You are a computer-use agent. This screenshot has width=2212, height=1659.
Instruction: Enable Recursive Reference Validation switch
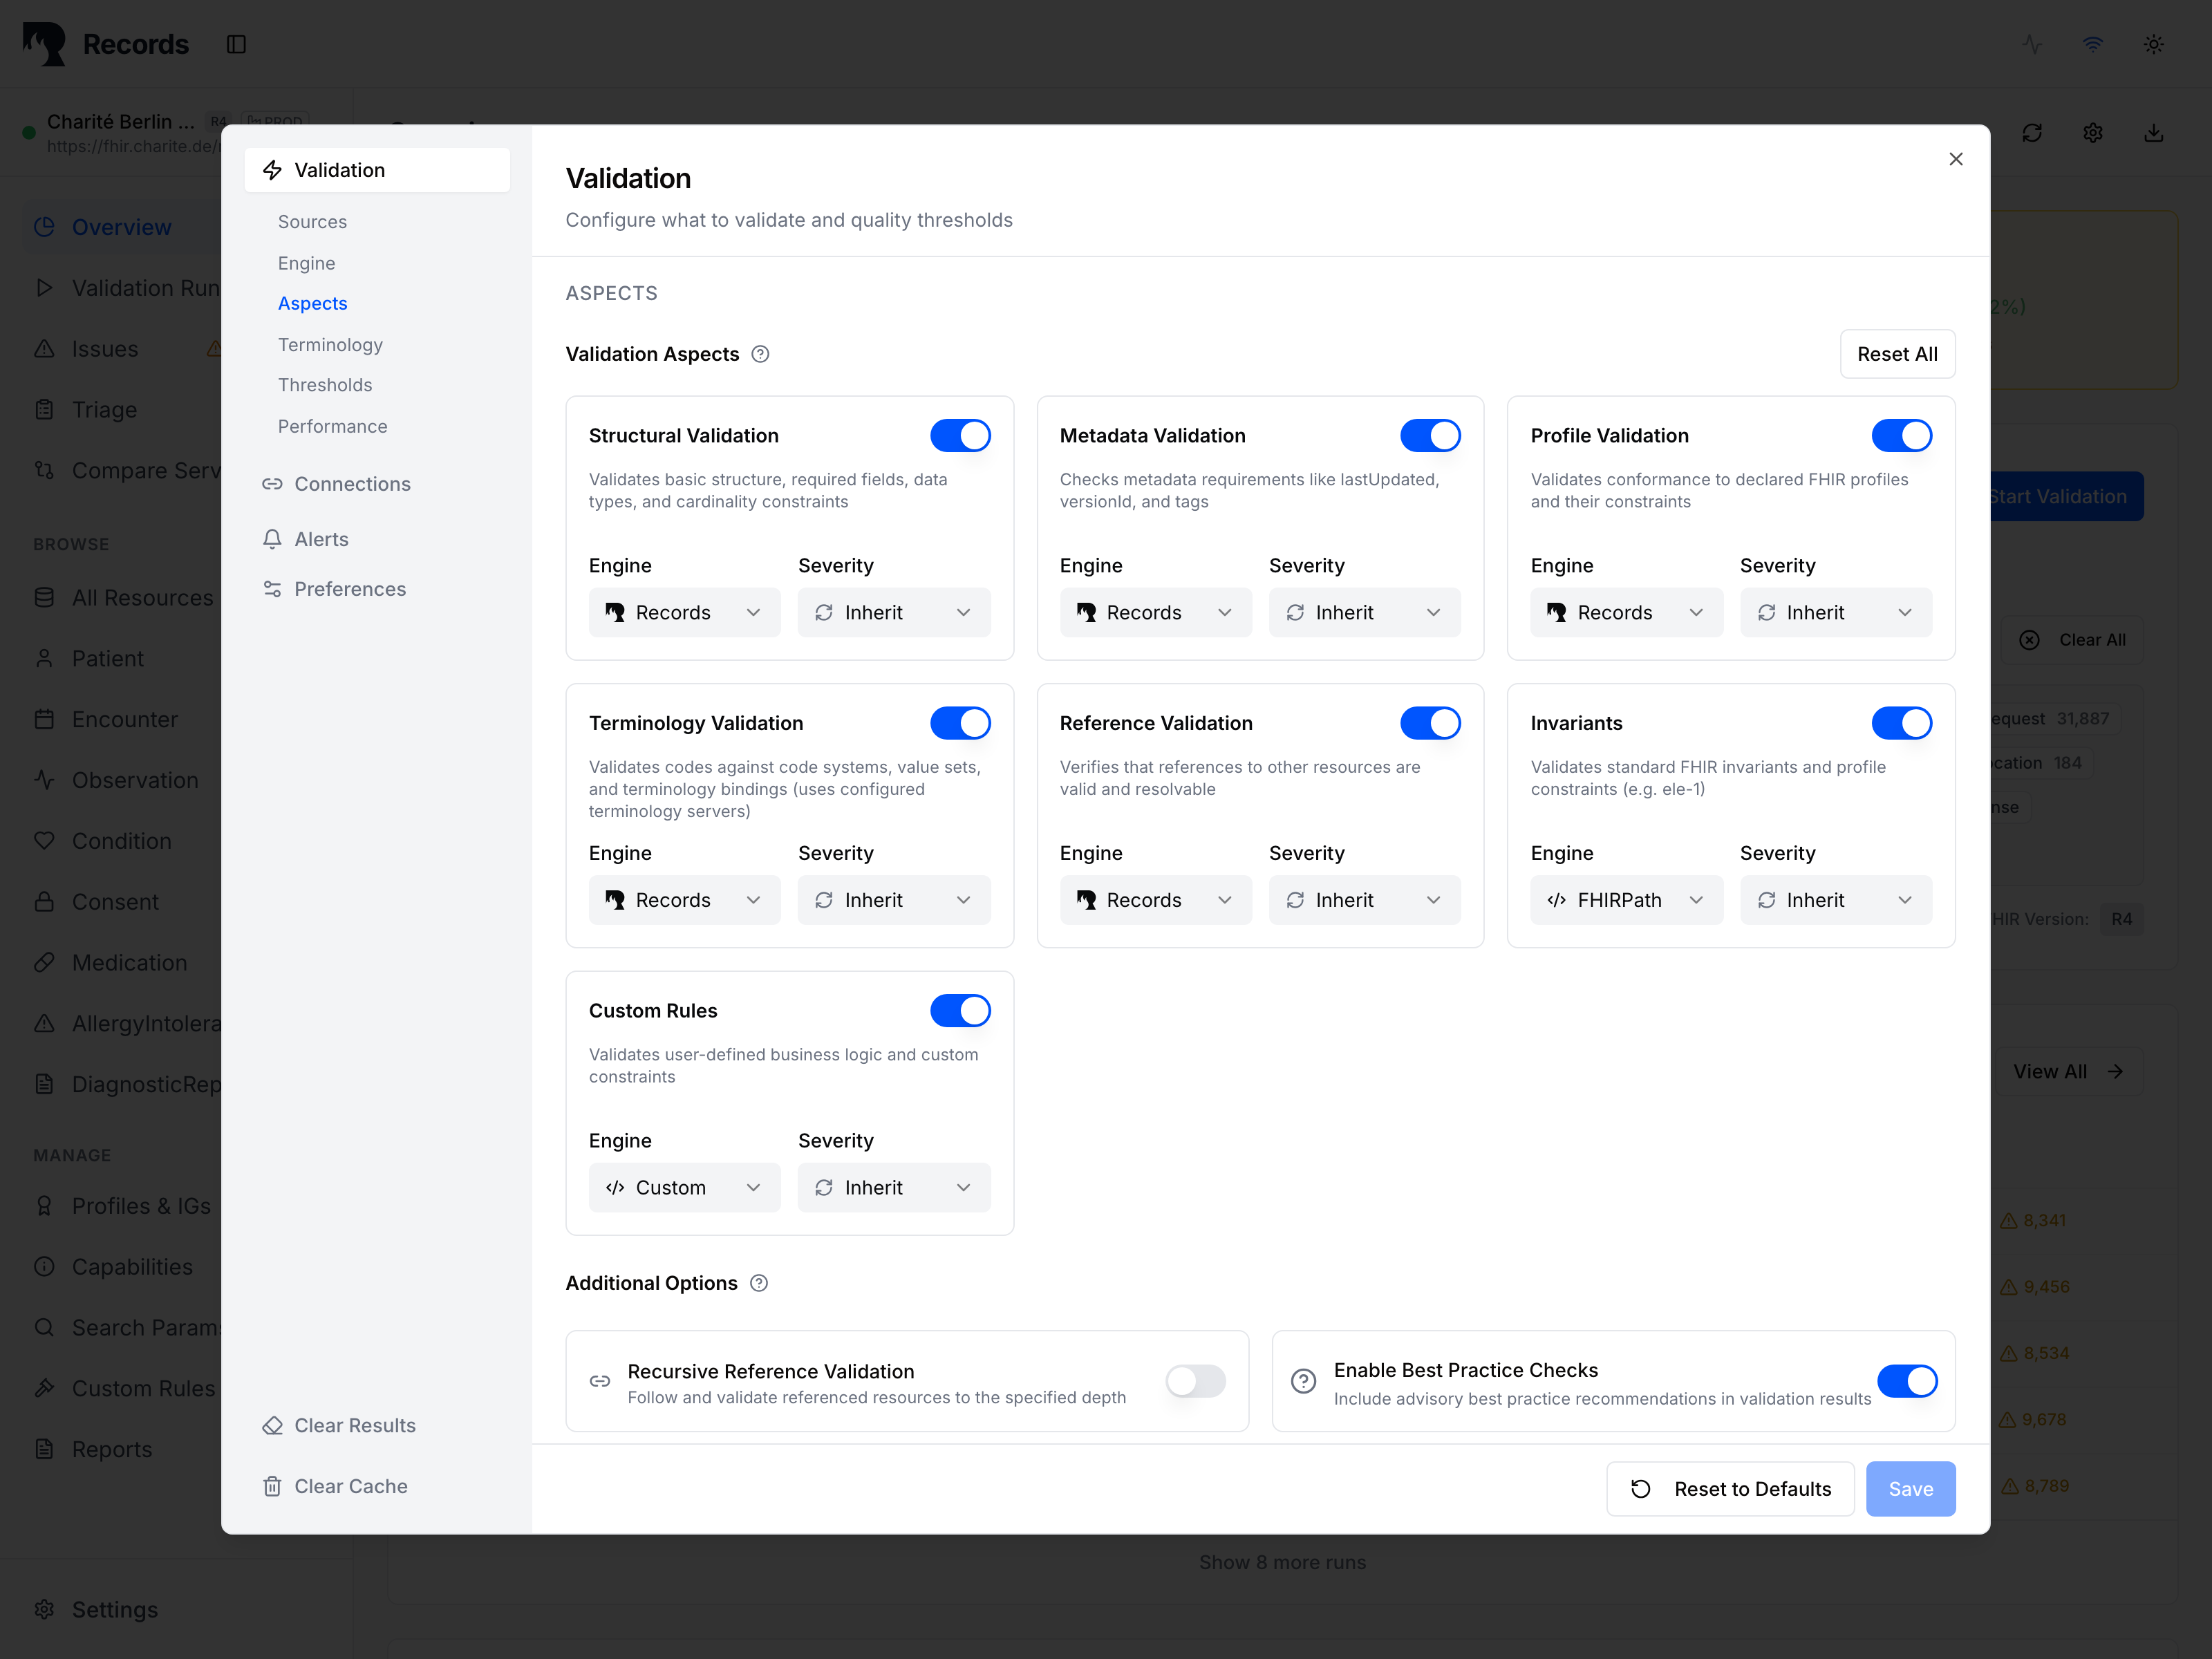(x=1195, y=1381)
